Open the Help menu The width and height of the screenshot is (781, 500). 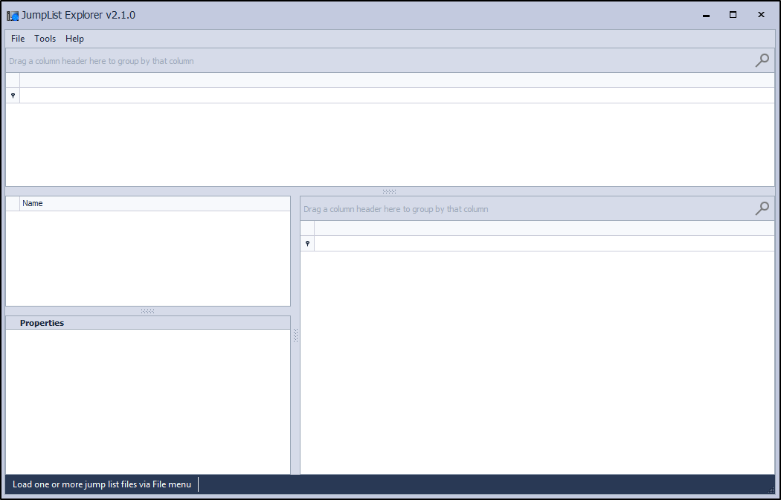point(74,39)
